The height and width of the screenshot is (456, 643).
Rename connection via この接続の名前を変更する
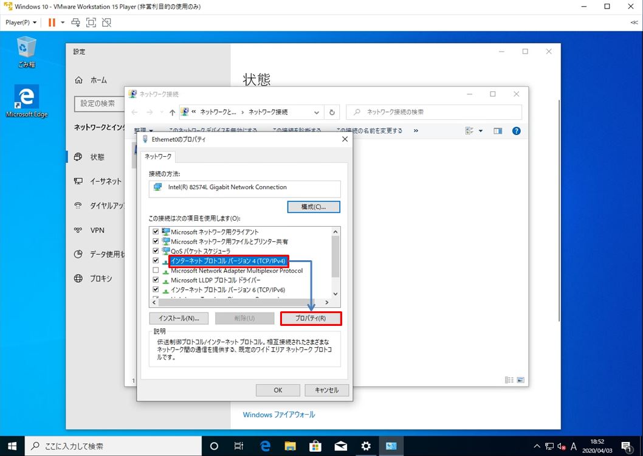[369, 131]
